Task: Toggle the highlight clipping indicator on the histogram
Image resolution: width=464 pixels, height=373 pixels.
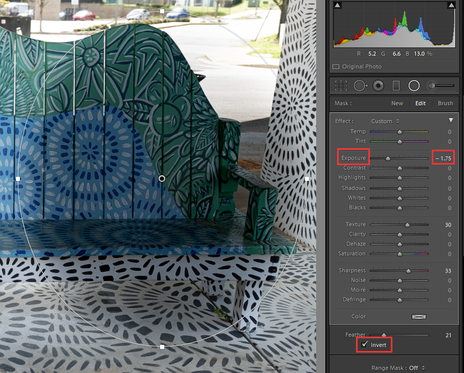Action: pyautogui.click(x=450, y=5)
